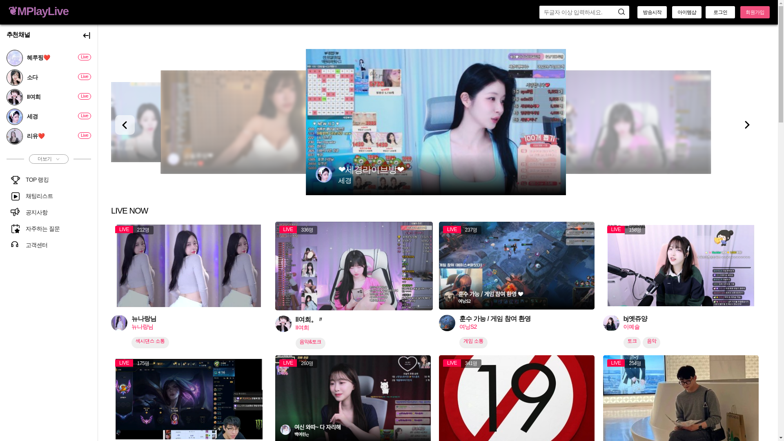Viewport: 784px width, 441px height.
Task: Open 리유 channel avatar
Action: point(15,136)
